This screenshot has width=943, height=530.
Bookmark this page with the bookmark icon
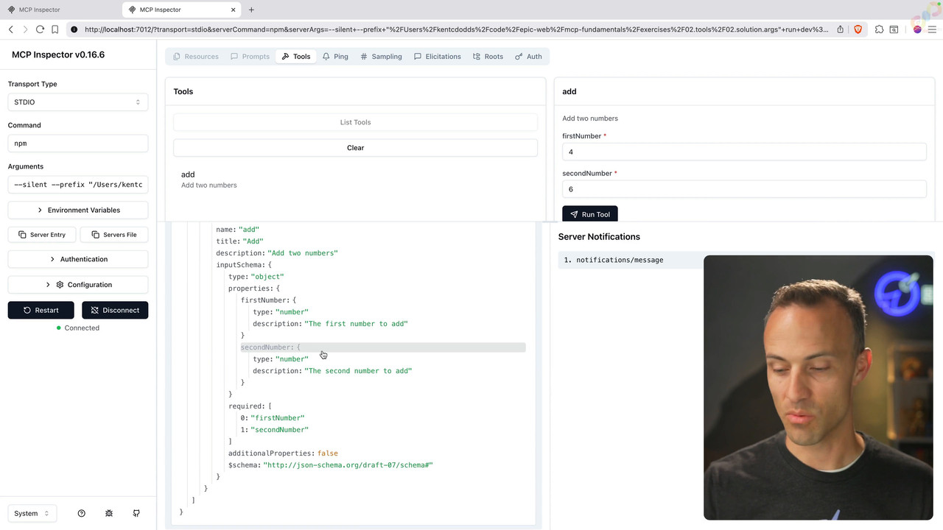click(55, 29)
